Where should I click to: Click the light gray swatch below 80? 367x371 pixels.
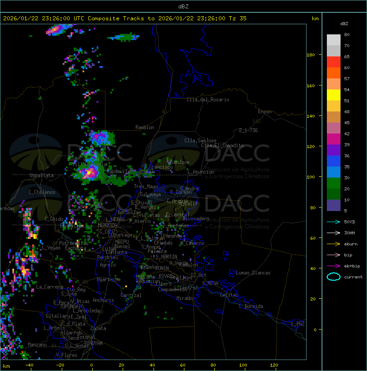coord(333,40)
